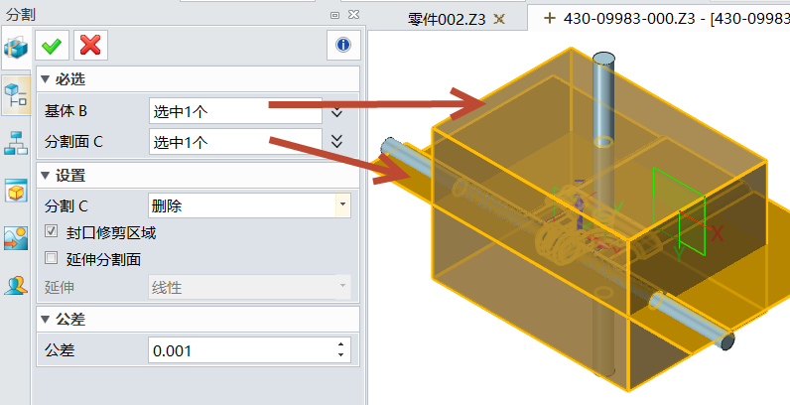Enable 延伸分割面 checkbox

pos(52,258)
